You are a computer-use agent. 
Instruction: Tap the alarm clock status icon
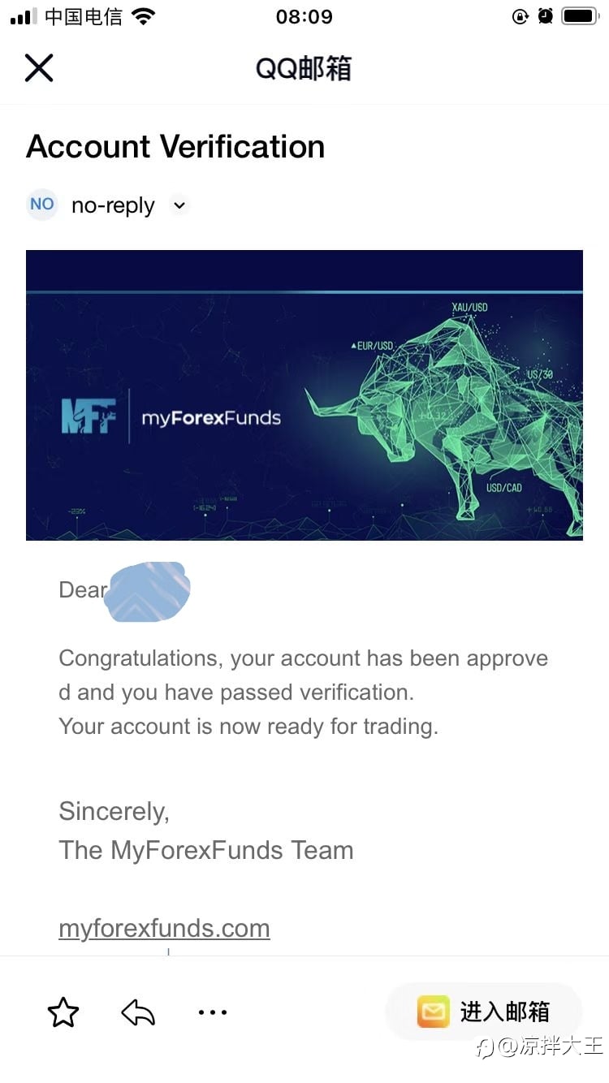coord(546,16)
